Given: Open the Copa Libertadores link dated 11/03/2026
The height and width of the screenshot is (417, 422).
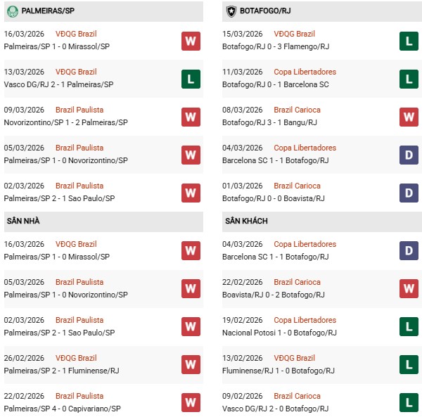Looking at the screenshot, I should (x=305, y=72).
